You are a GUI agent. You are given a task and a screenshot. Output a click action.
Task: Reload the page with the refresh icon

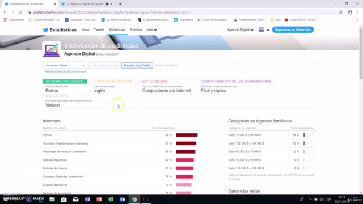(x=20, y=12)
